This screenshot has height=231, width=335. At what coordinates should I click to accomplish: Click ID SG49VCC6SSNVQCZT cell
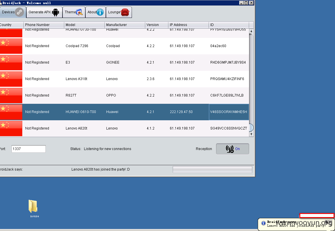tap(229, 128)
